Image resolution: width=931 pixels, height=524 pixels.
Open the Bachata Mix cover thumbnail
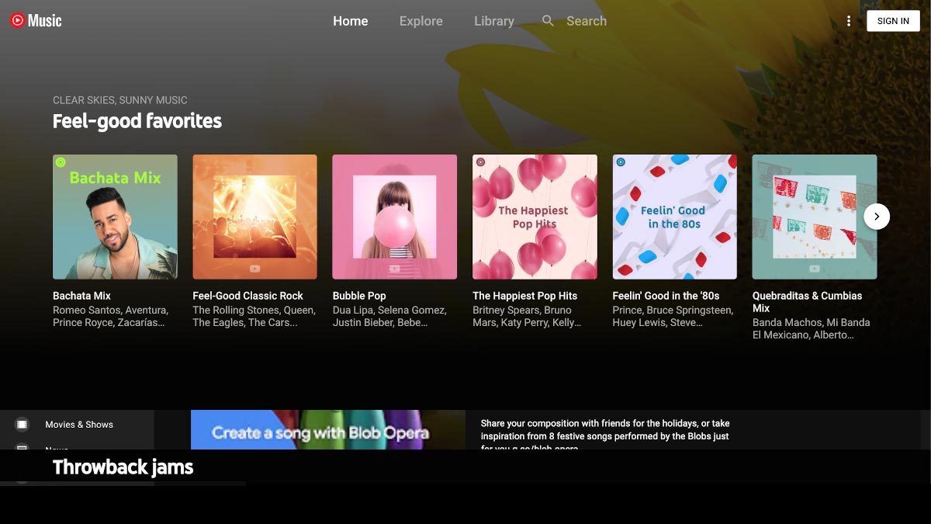[115, 217]
